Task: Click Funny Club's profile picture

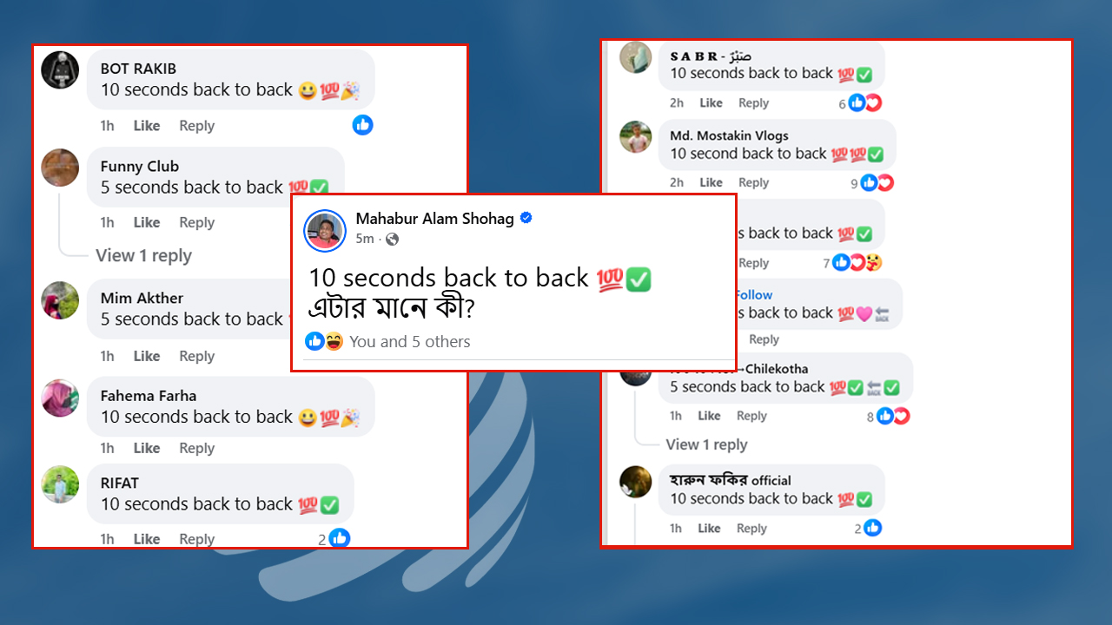Action: [60, 168]
